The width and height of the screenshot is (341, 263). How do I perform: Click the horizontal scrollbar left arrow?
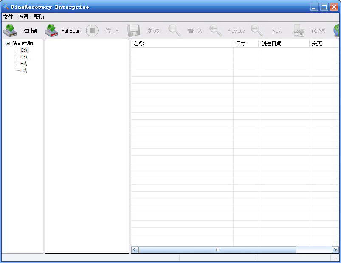(135, 250)
